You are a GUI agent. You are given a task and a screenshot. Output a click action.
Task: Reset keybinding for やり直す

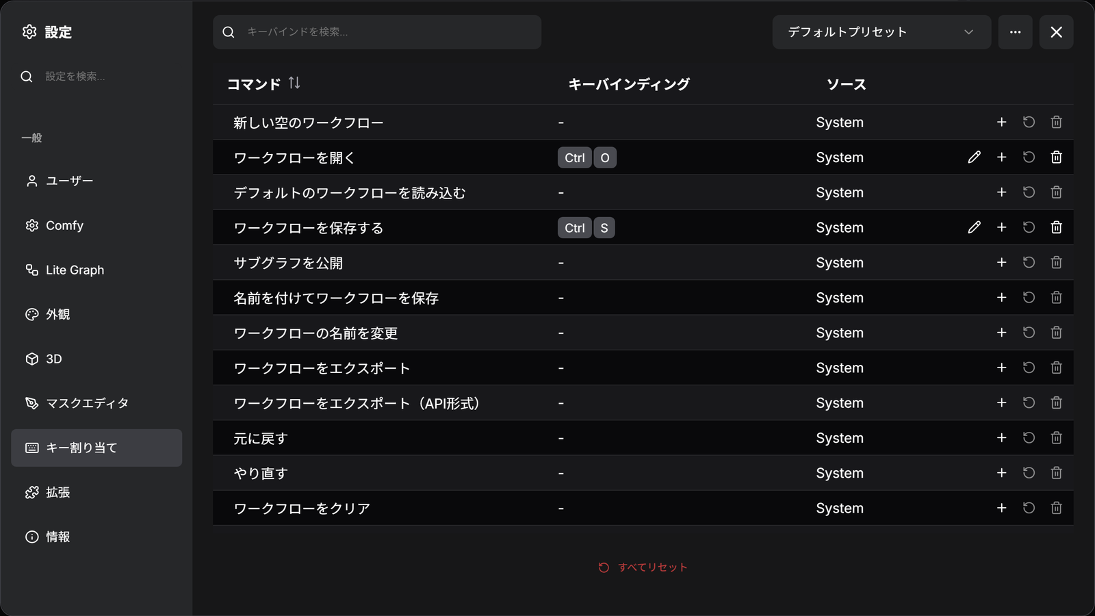point(1029,473)
